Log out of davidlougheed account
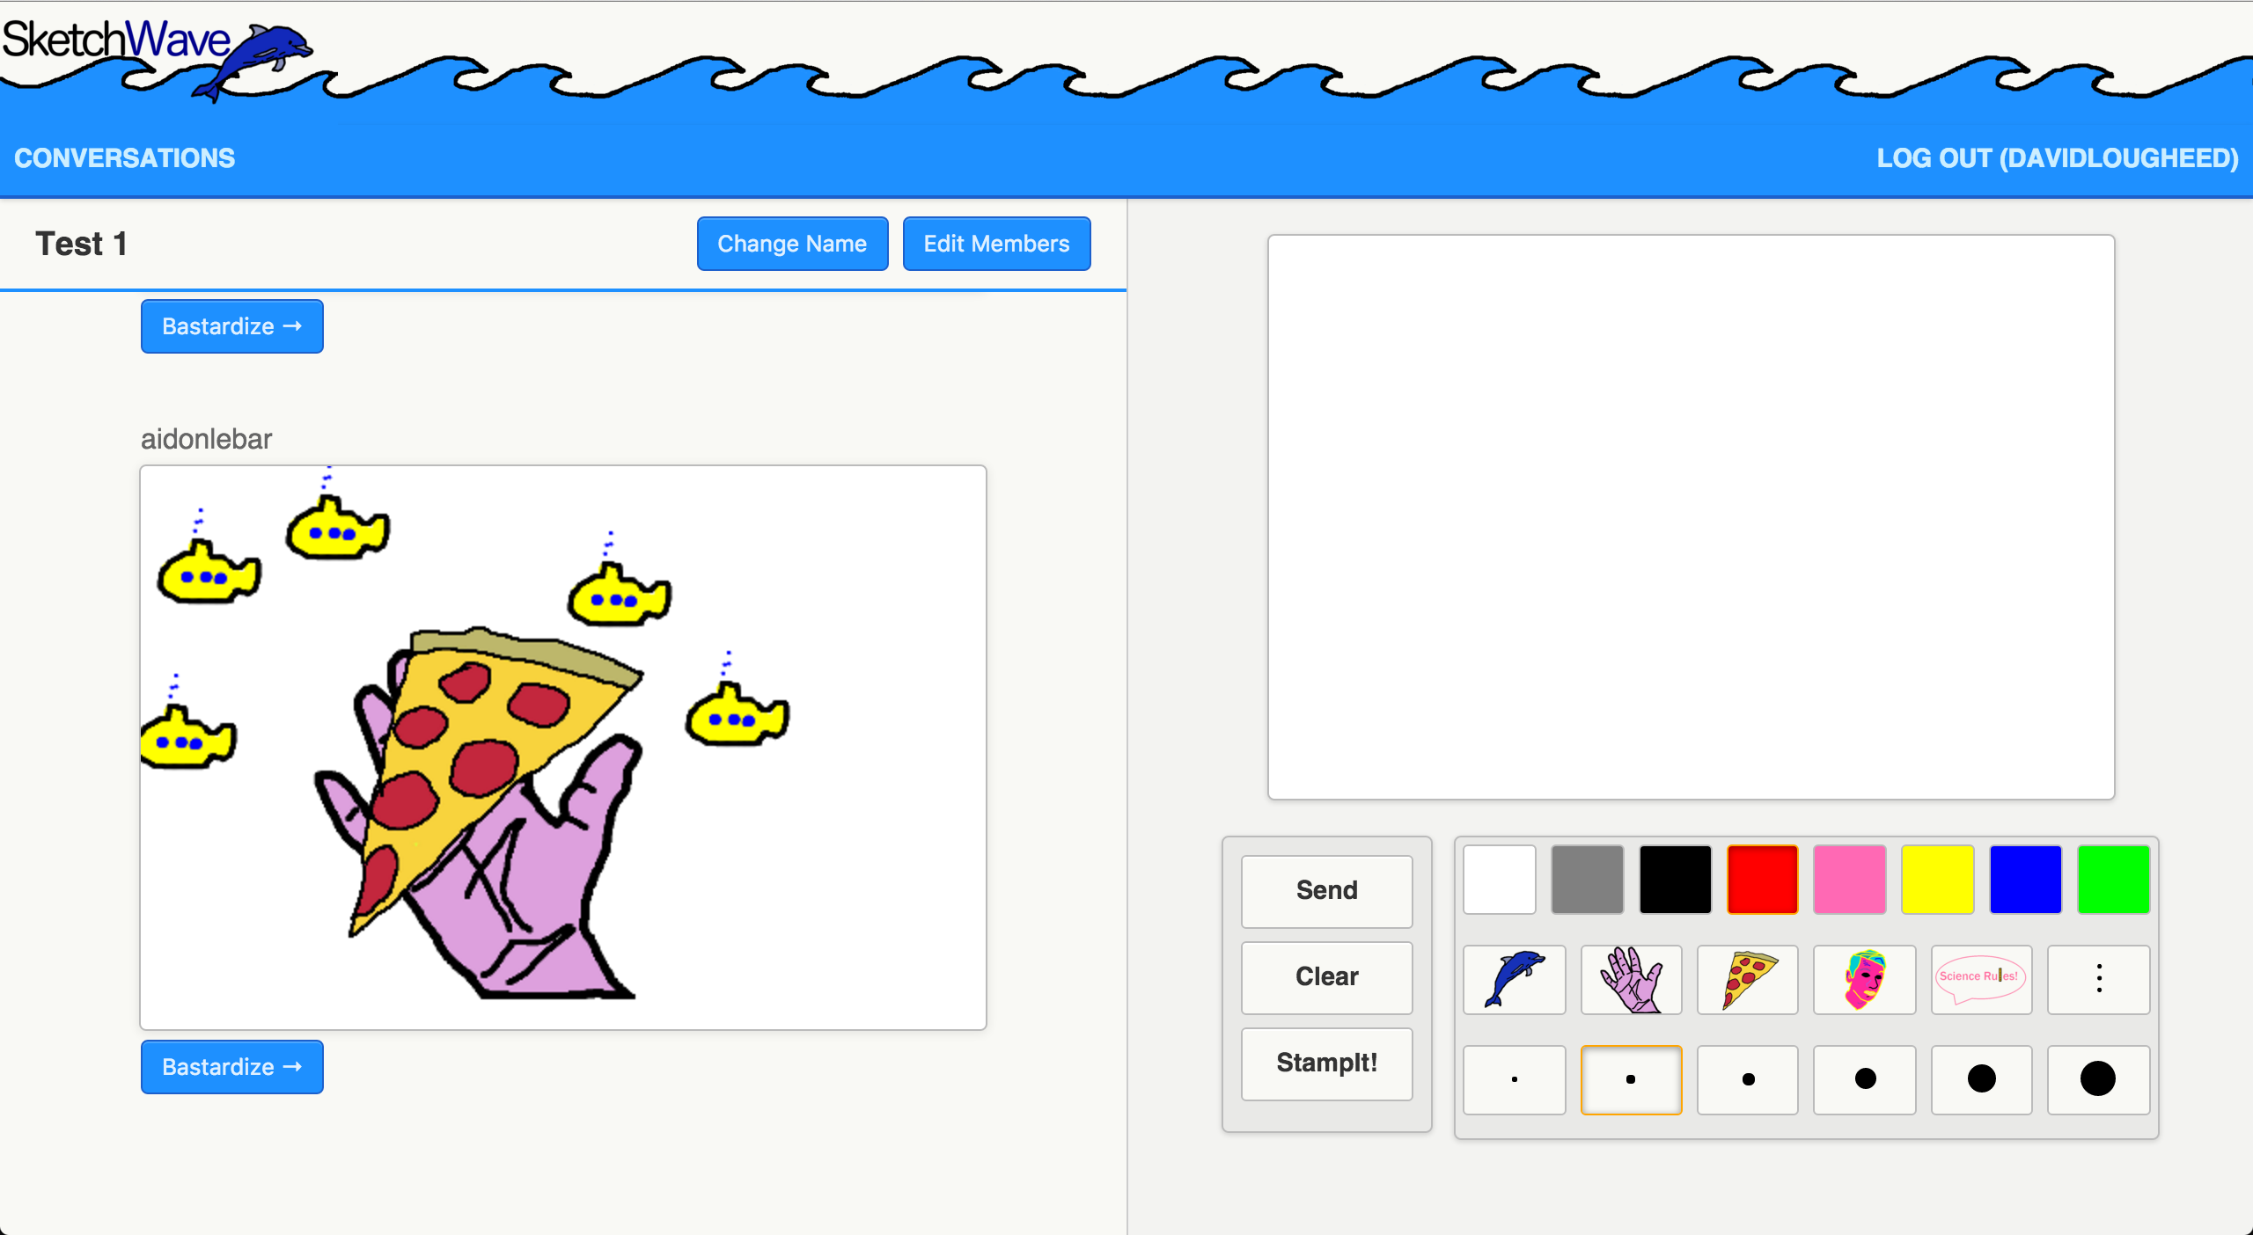 (x=2057, y=158)
